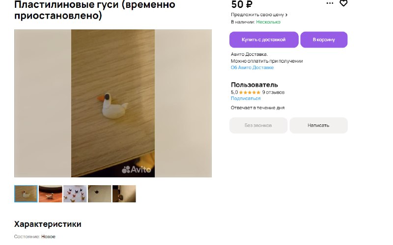Select first thumbnail of white goose
This screenshot has width=393, height=245.
26,194
